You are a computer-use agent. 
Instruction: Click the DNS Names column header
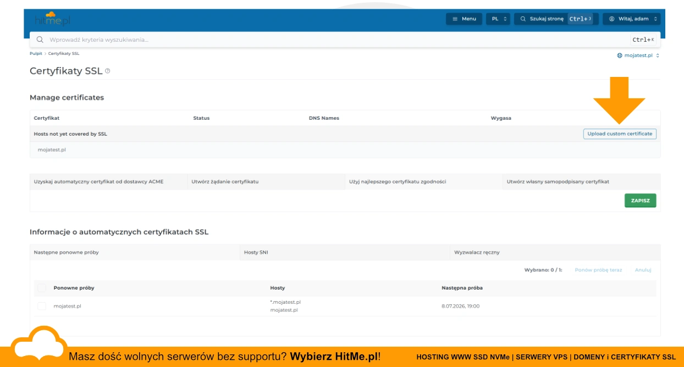pos(324,118)
